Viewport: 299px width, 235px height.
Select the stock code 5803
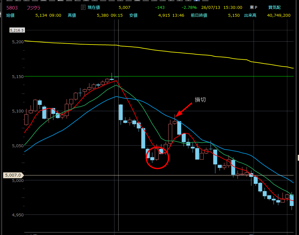tap(12, 8)
